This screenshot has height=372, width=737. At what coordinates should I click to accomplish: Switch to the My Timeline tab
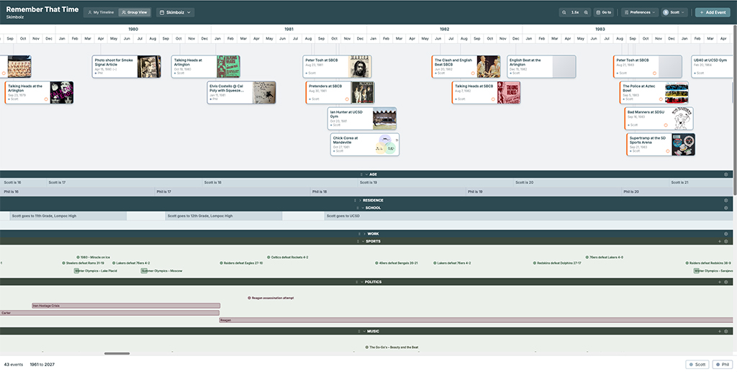(x=101, y=12)
